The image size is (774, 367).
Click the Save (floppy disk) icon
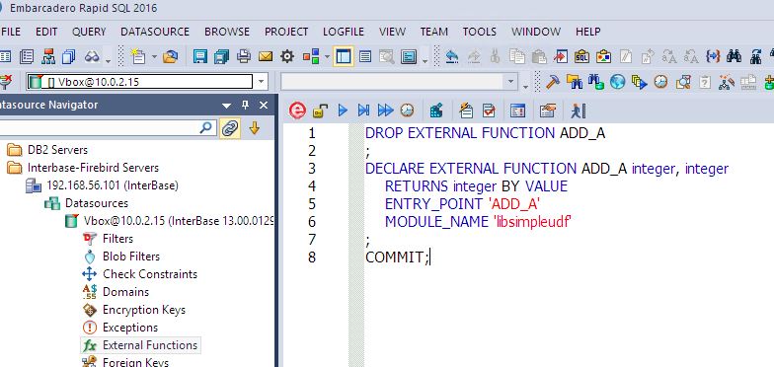point(199,57)
